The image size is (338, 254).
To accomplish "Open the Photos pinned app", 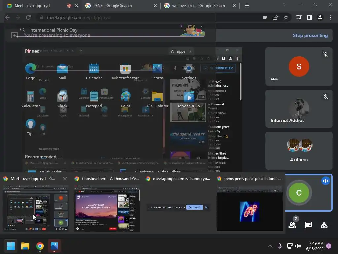I will (x=157, y=71).
